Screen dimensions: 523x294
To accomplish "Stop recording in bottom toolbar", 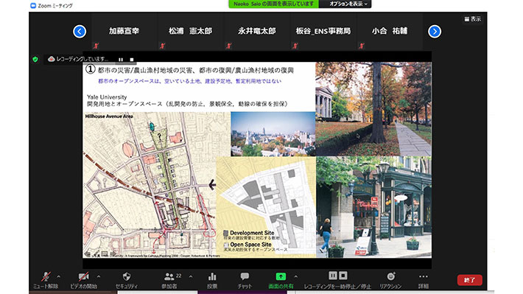I will click(343, 276).
